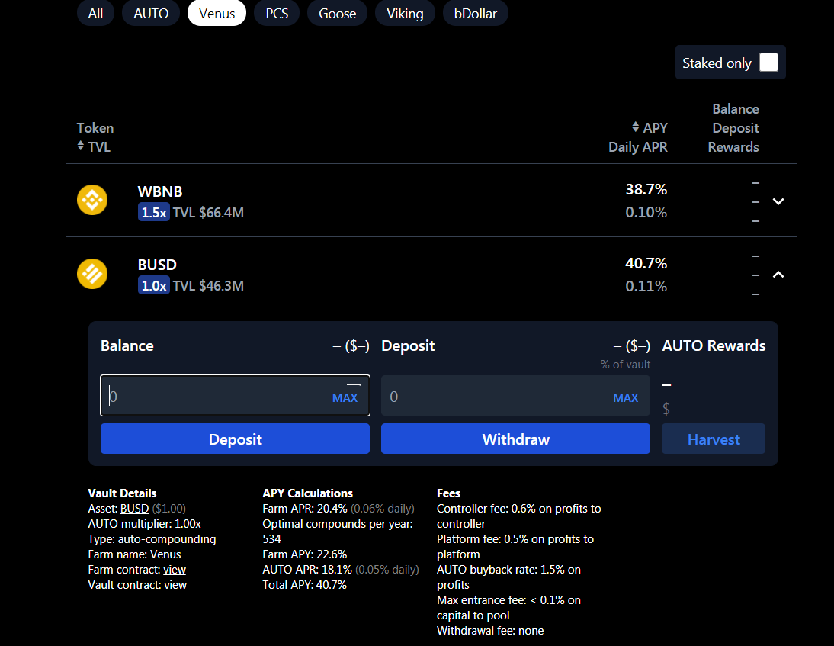Click the Token column header
This screenshot has width=834, height=646.
point(95,128)
